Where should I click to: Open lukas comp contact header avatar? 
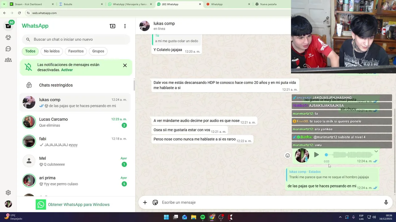(x=144, y=26)
